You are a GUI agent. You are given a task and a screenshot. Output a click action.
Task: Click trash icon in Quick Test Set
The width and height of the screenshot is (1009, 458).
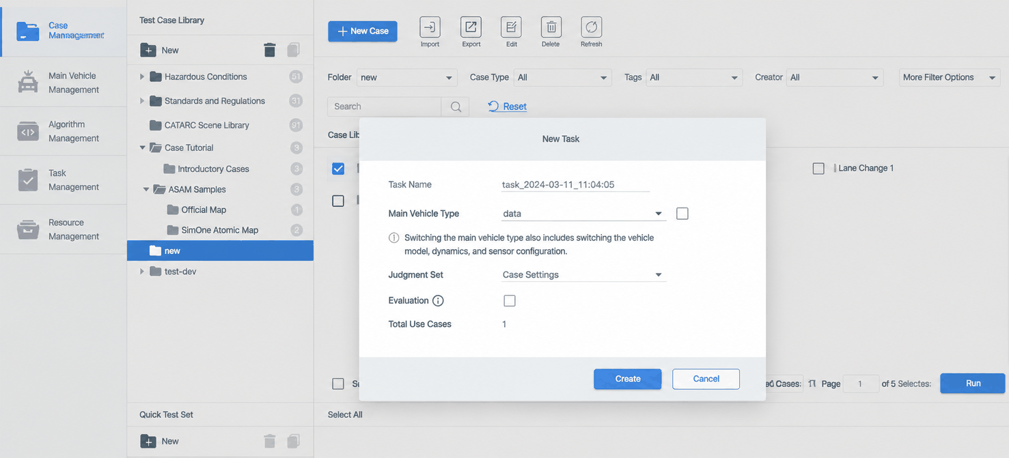click(x=270, y=442)
